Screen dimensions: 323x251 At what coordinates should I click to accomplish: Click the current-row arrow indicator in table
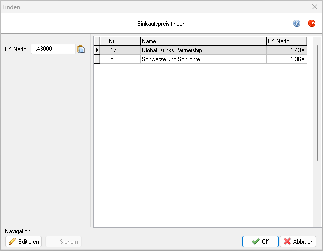[97, 50]
